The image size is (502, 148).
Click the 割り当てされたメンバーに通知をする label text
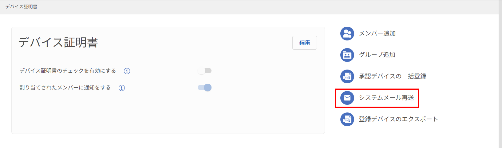click(x=65, y=88)
